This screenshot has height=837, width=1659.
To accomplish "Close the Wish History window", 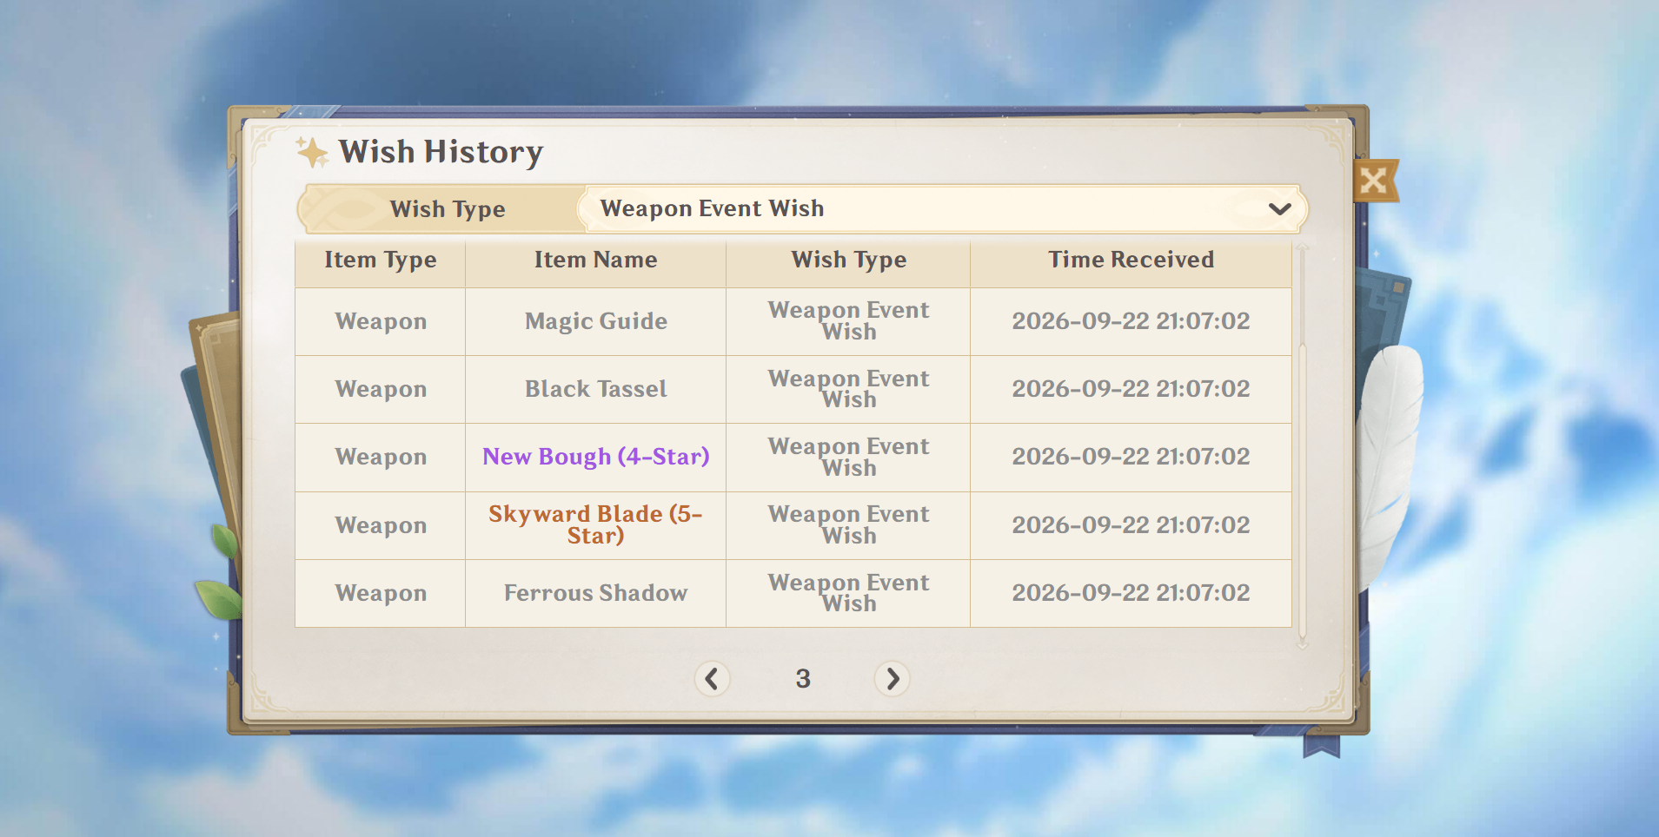I will tap(1374, 181).
